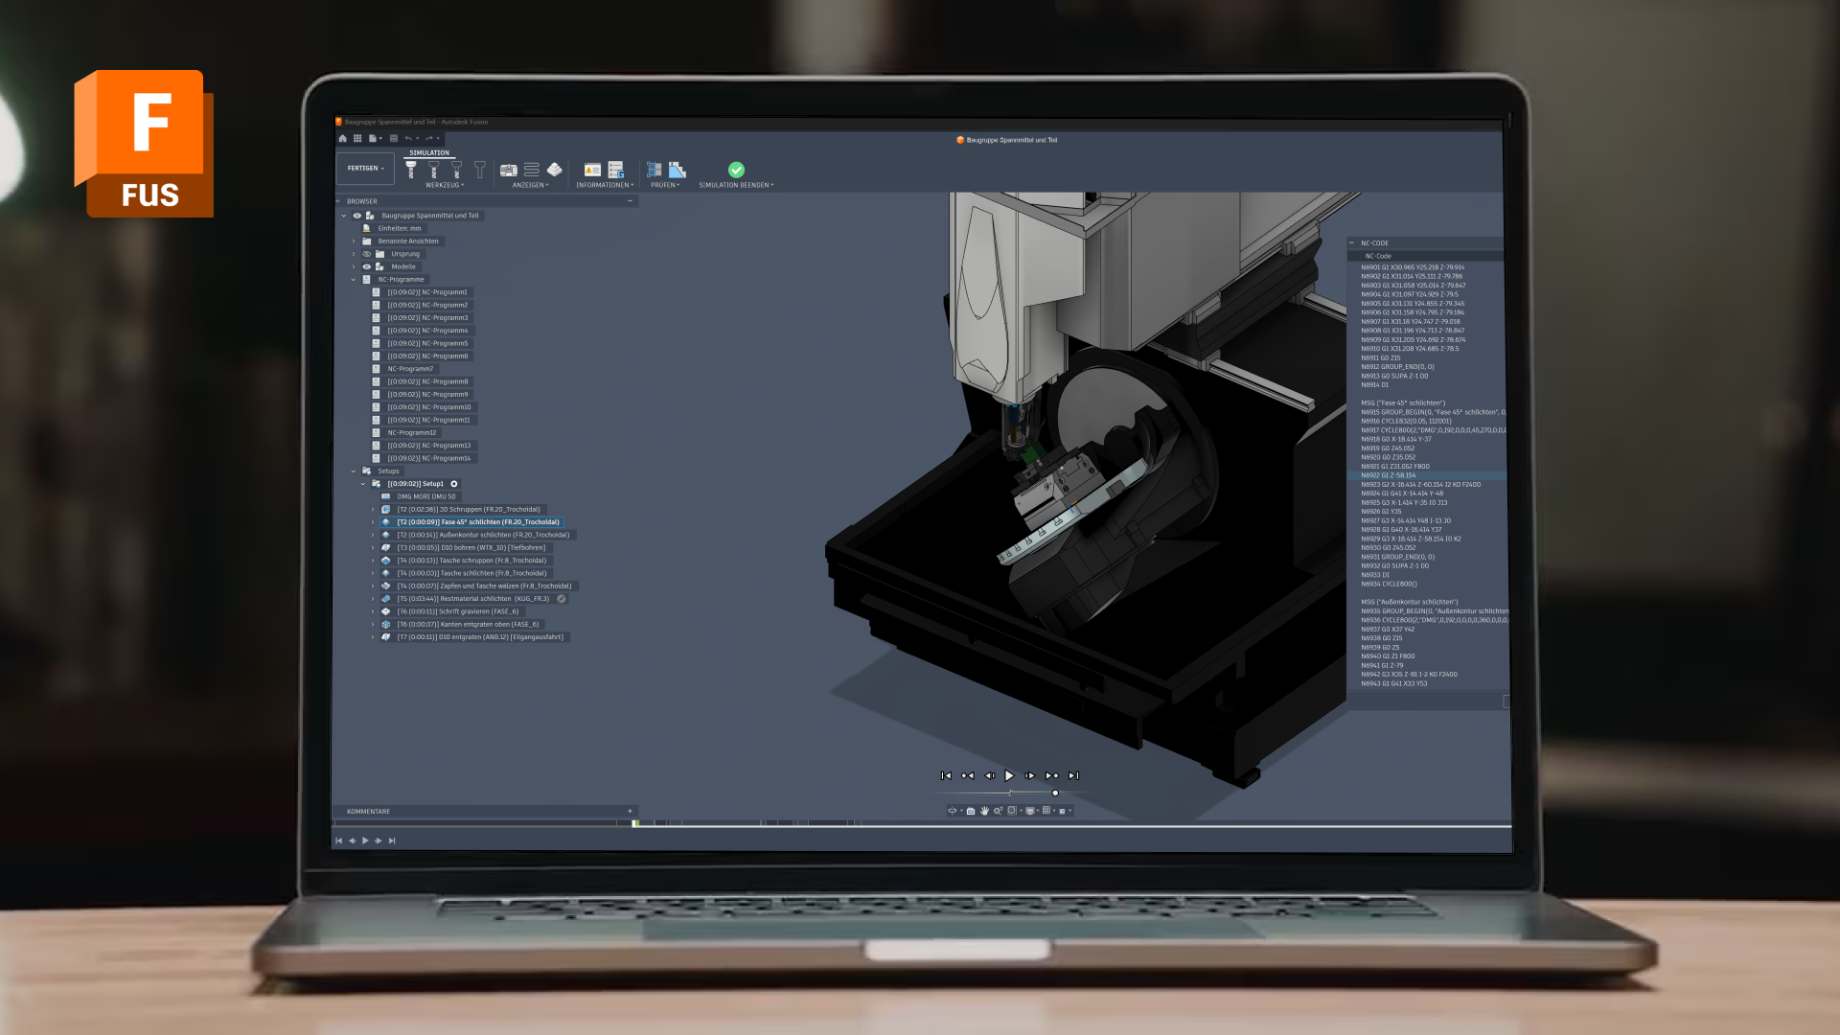1840x1035 pixels.
Task: Toggle visibility eye of Baugruppe Spannmittel und Teil
Action: (357, 216)
